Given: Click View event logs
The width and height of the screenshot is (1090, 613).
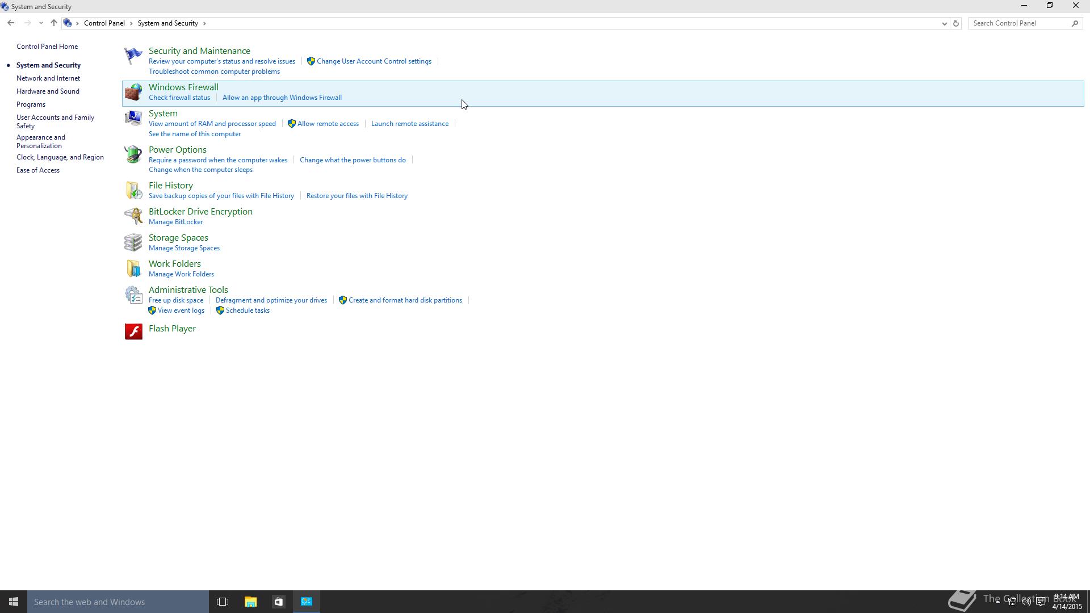Looking at the screenshot, I should click(x=181, y=310).
